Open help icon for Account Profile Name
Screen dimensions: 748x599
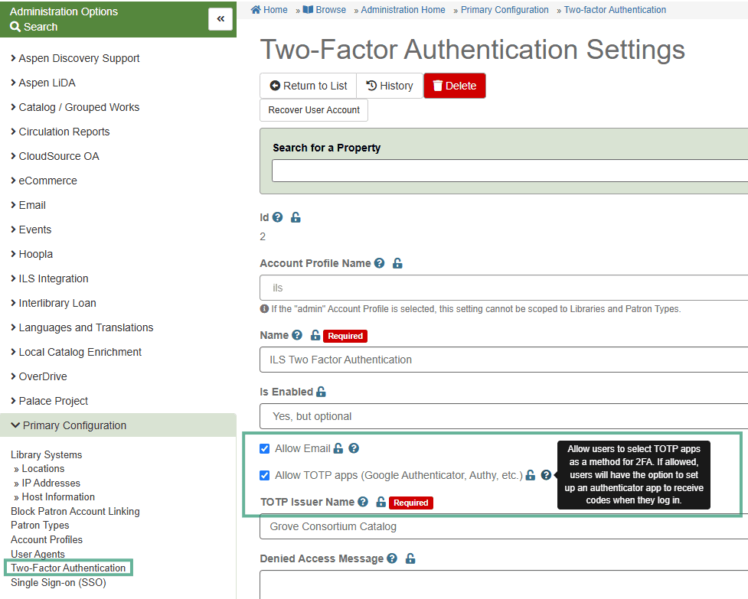tap(379, 263)
